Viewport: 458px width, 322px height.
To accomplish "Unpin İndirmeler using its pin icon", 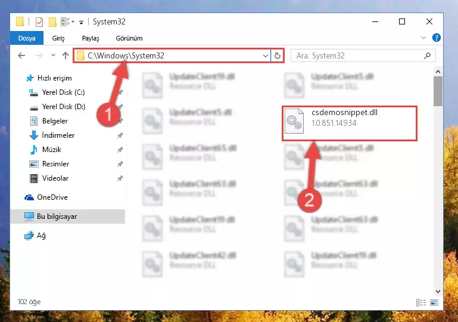I will (120, 135).
